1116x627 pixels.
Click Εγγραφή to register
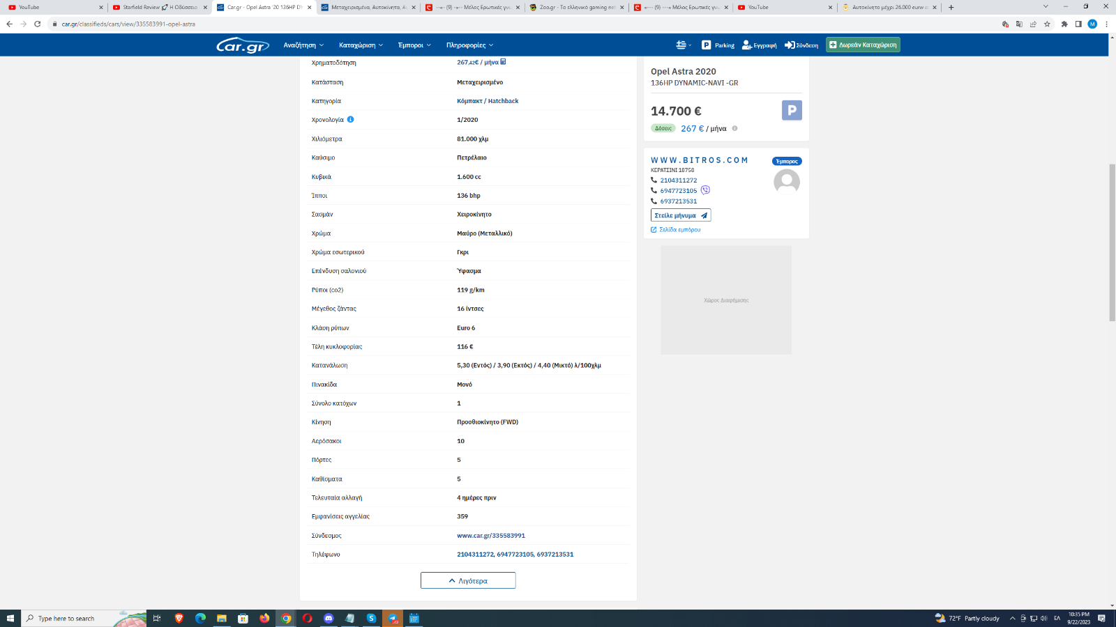tap(759, 45)
